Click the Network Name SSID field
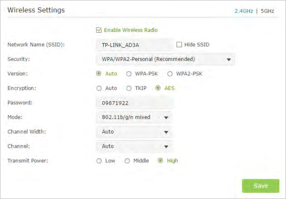This screenshot has width=286, height=199. pyautogui.click(x=134, y=45)
